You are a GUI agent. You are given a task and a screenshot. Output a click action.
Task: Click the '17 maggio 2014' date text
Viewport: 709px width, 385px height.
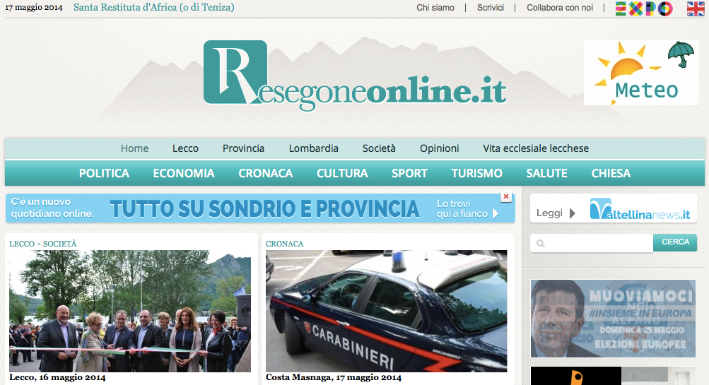[33, 8]
